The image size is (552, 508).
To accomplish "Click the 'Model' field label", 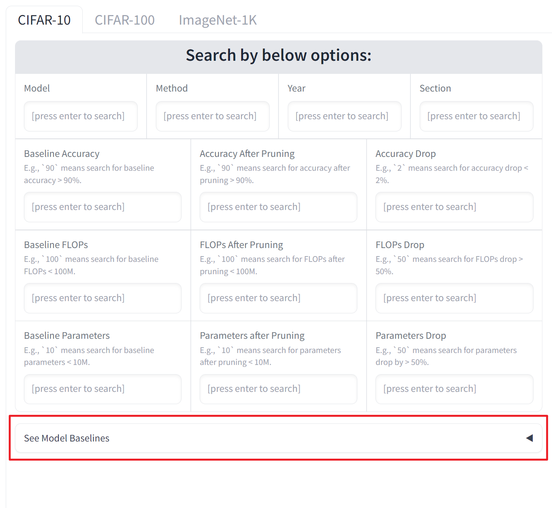I will [x=37, y=88].
